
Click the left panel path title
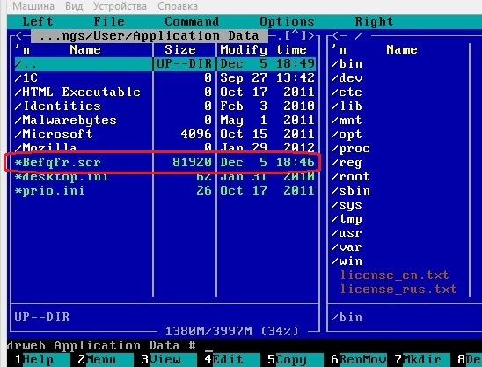tap(150, 36)
